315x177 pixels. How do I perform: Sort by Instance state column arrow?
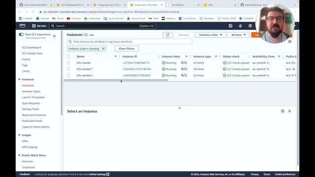[187, 57]
